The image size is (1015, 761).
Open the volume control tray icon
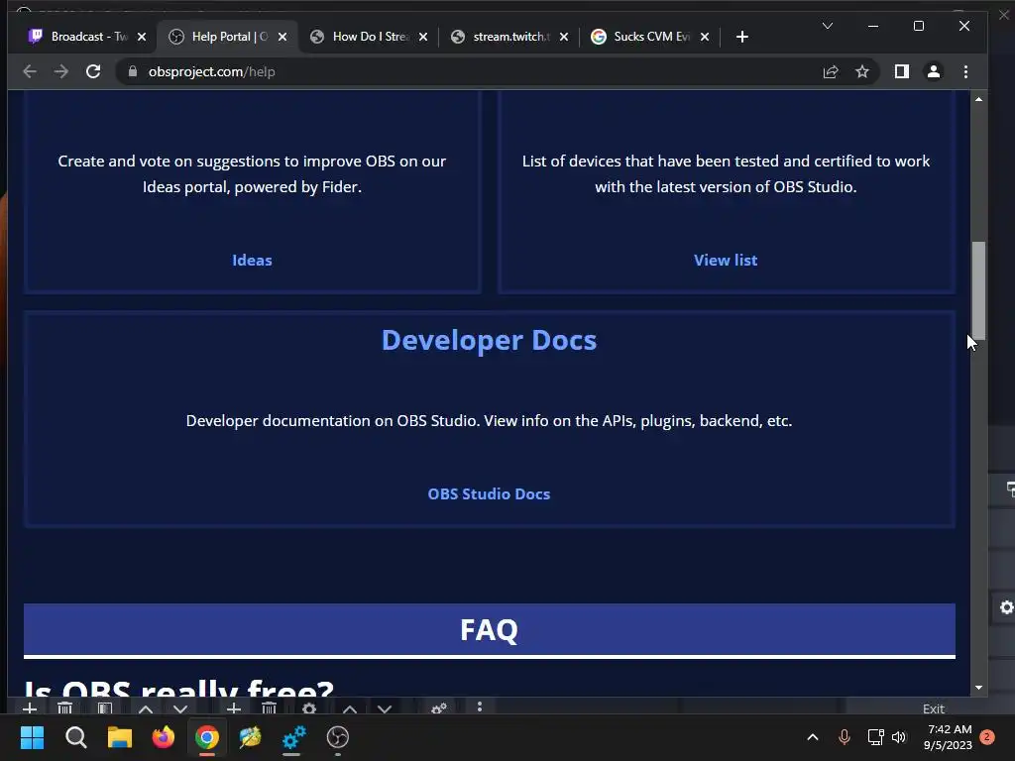[x=899, y=737]
